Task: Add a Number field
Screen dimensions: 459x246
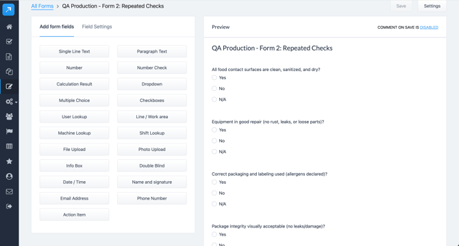Action: (75, 68)
